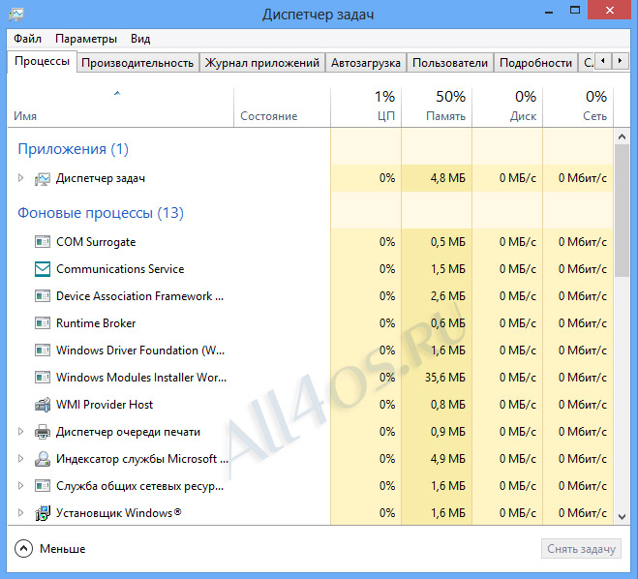Viewport: 638px width, 579px height.
Task: Switch to the Пользователи tab
Action: coord(450,63)
